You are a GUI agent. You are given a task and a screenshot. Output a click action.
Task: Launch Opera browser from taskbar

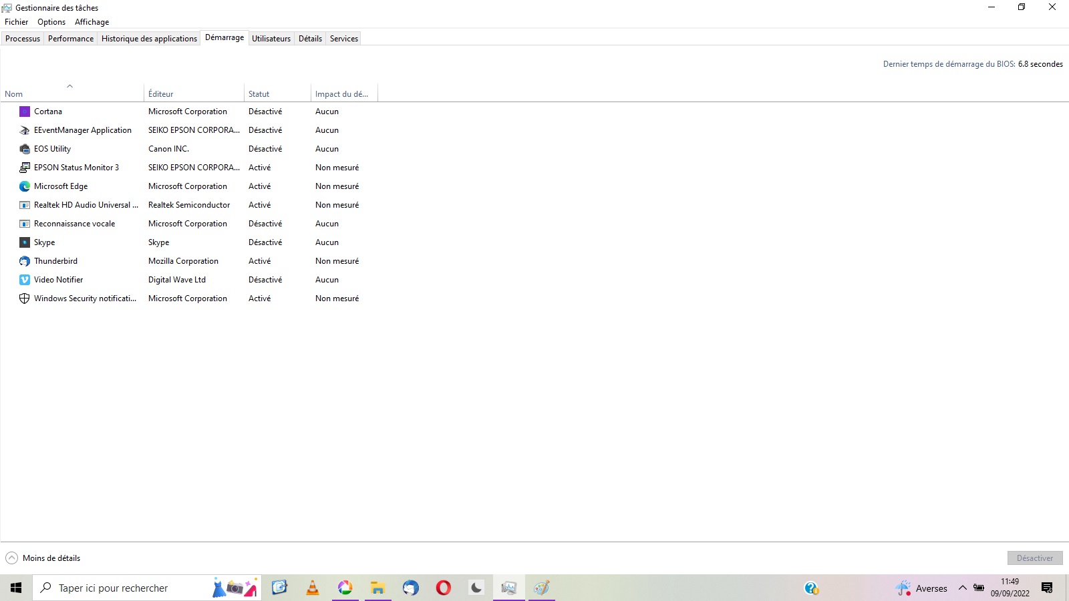[x=444, y=588]
